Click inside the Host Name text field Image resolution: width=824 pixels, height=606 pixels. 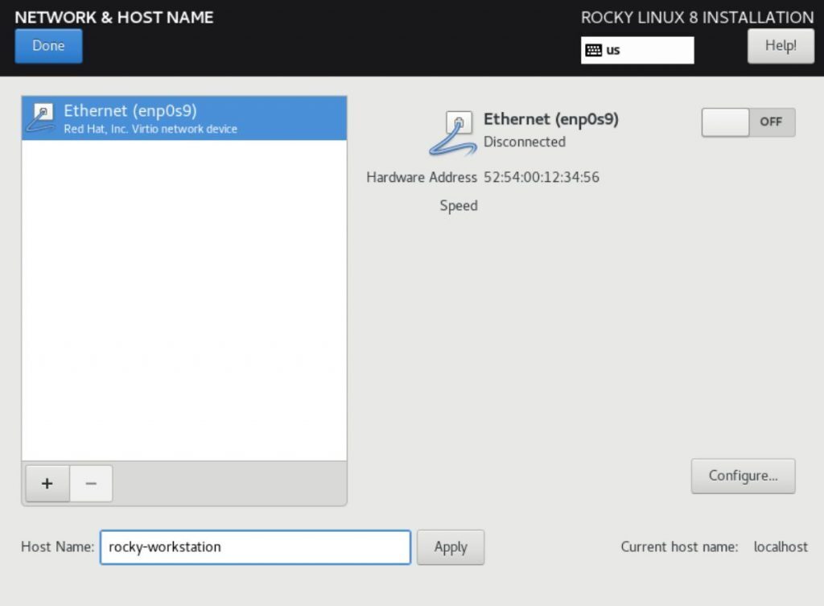(x=255, y=546)
